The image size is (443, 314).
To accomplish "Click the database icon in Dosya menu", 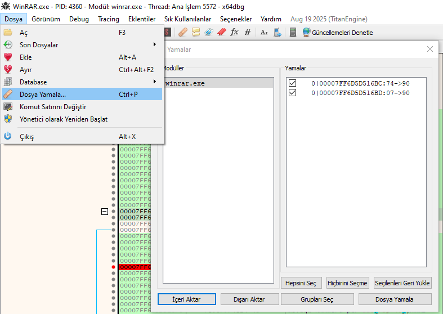I will [x=8, y=82].
